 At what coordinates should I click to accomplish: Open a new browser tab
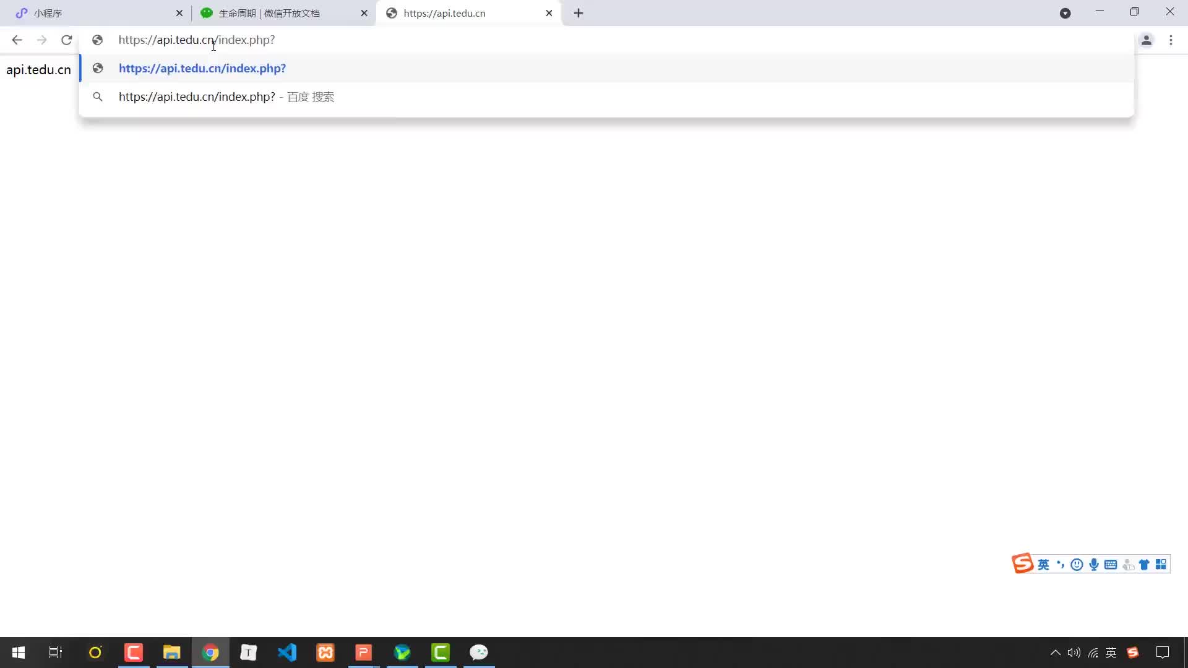(579, 13)
